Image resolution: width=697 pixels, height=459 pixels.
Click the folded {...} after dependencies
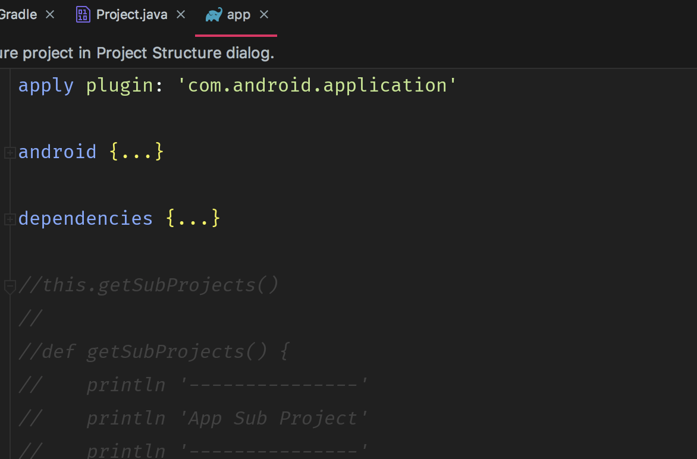pyautogui.click(x=193, y=218)
